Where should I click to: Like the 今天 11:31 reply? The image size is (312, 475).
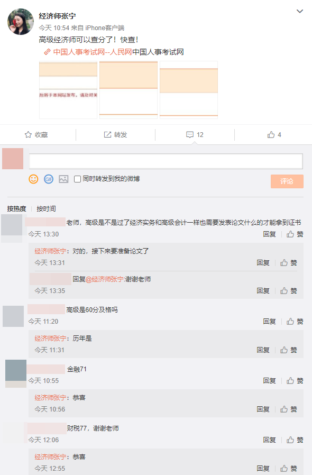pyautogui.click(x=288, y=350)
